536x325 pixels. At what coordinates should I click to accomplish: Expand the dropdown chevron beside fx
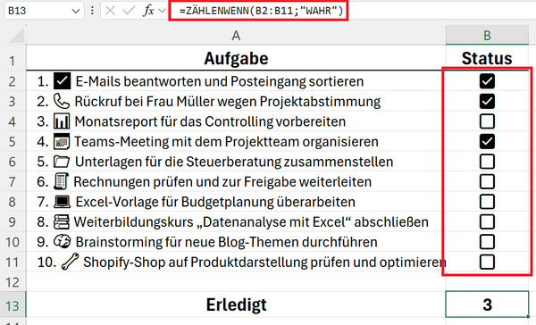coord(162,11)
